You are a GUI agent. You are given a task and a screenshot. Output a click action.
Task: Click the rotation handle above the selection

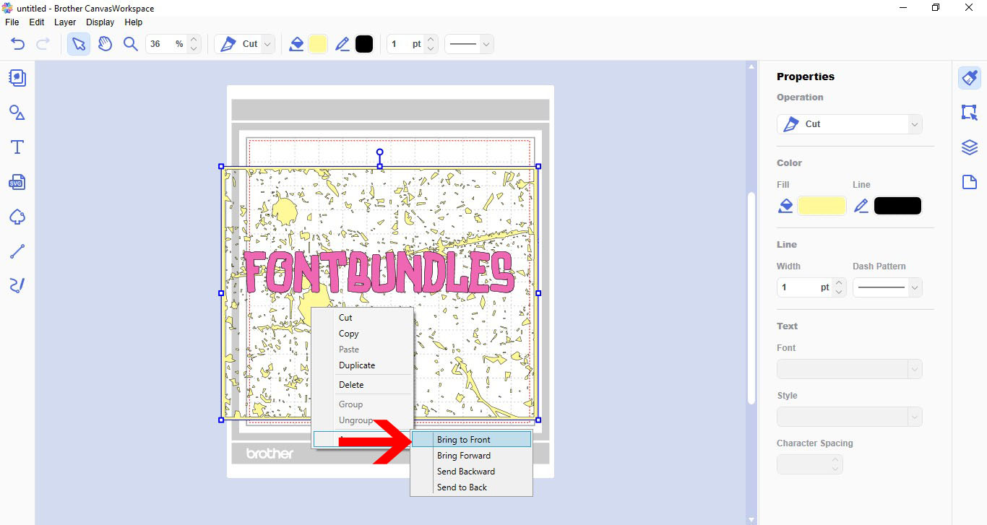point(380,153)
